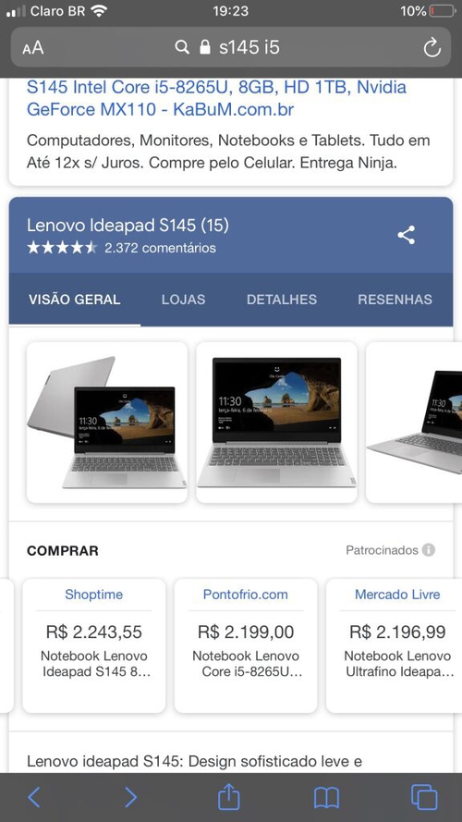462x822 pixels.
Task: Switch to the DETALHES tab
Action: point(282,300)
